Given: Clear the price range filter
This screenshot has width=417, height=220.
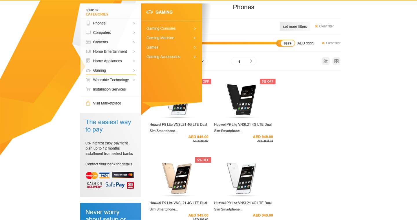Looking at the screenshot, I should [331, 43].
